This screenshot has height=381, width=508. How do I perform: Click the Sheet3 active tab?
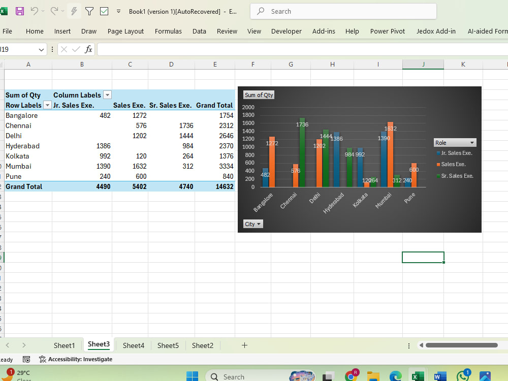pyautogui.click(x=99, y=344)
